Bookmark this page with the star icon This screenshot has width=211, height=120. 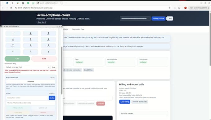[x=169, y=8]
